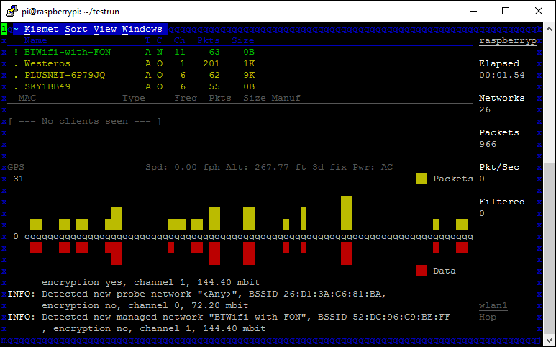Click the MAC column header in client list
This screenshot has width=556, height=347.
click(x=27, y=98)
